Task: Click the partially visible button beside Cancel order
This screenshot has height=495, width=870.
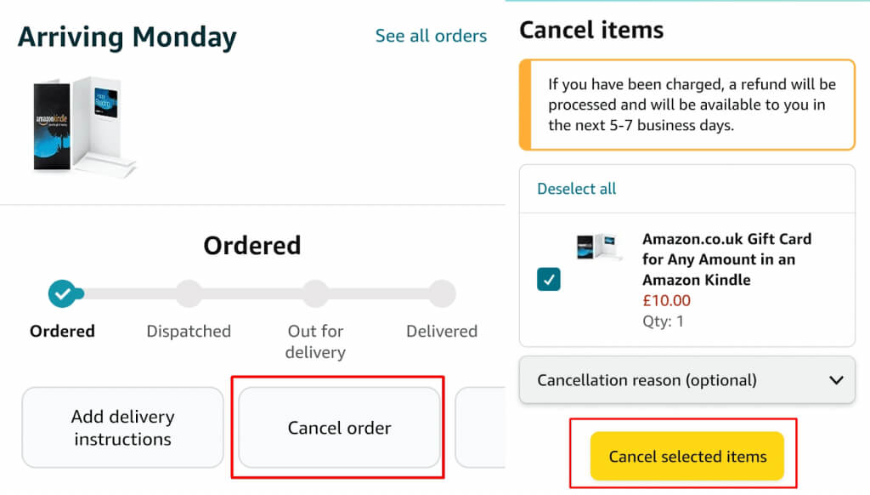Action: click(x=479, y=428)
